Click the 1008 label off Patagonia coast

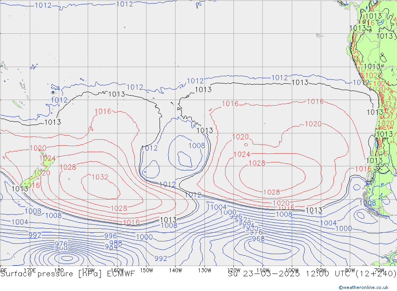coord(368,202)
